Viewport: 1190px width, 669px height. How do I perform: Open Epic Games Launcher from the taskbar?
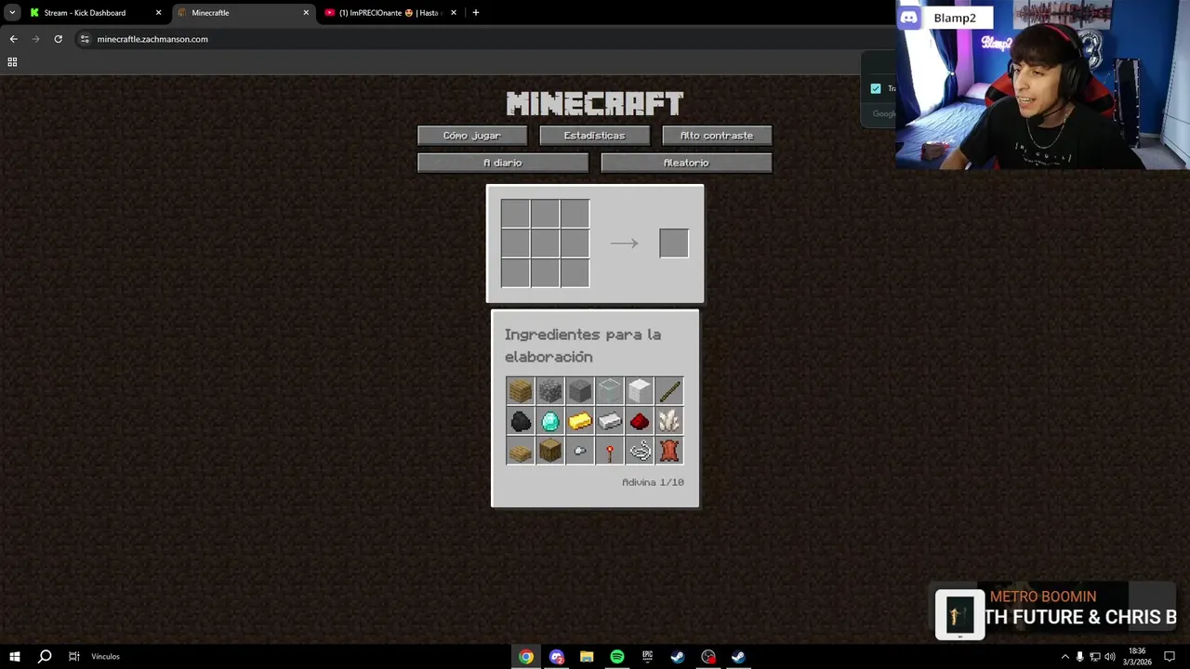647,657
